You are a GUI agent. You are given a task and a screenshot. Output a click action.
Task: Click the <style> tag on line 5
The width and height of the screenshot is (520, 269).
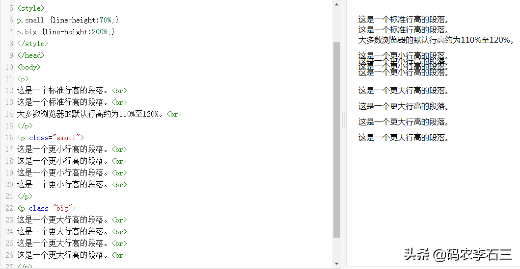click(31, 8)
